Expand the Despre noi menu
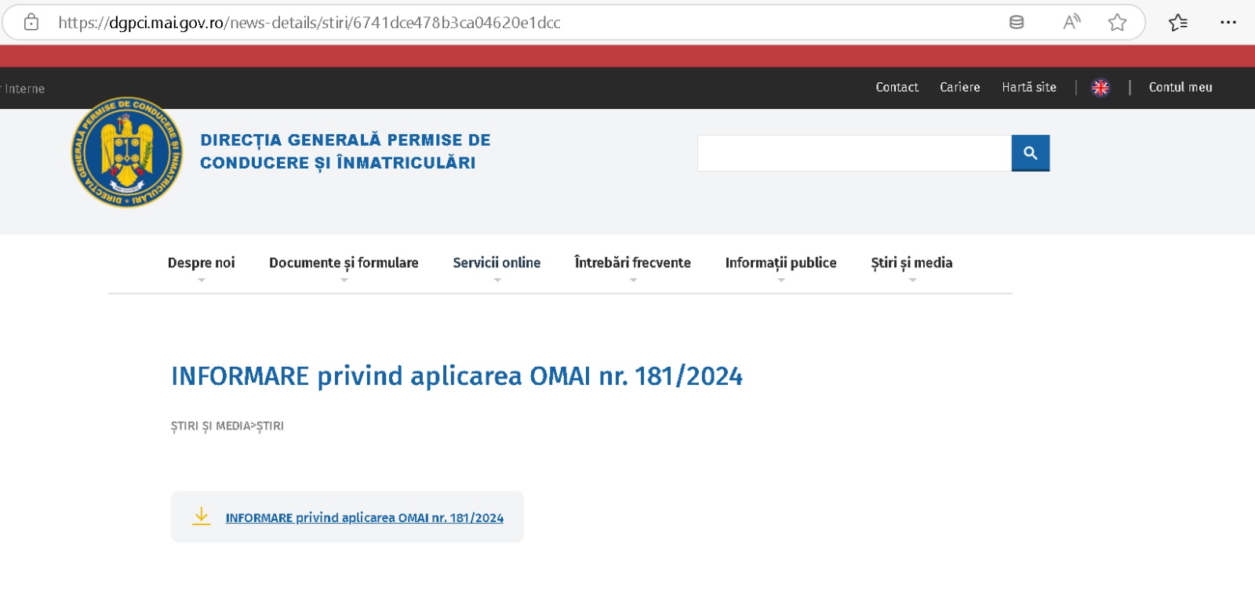Viewport: 1255px width, 609px height. (201, 263)
